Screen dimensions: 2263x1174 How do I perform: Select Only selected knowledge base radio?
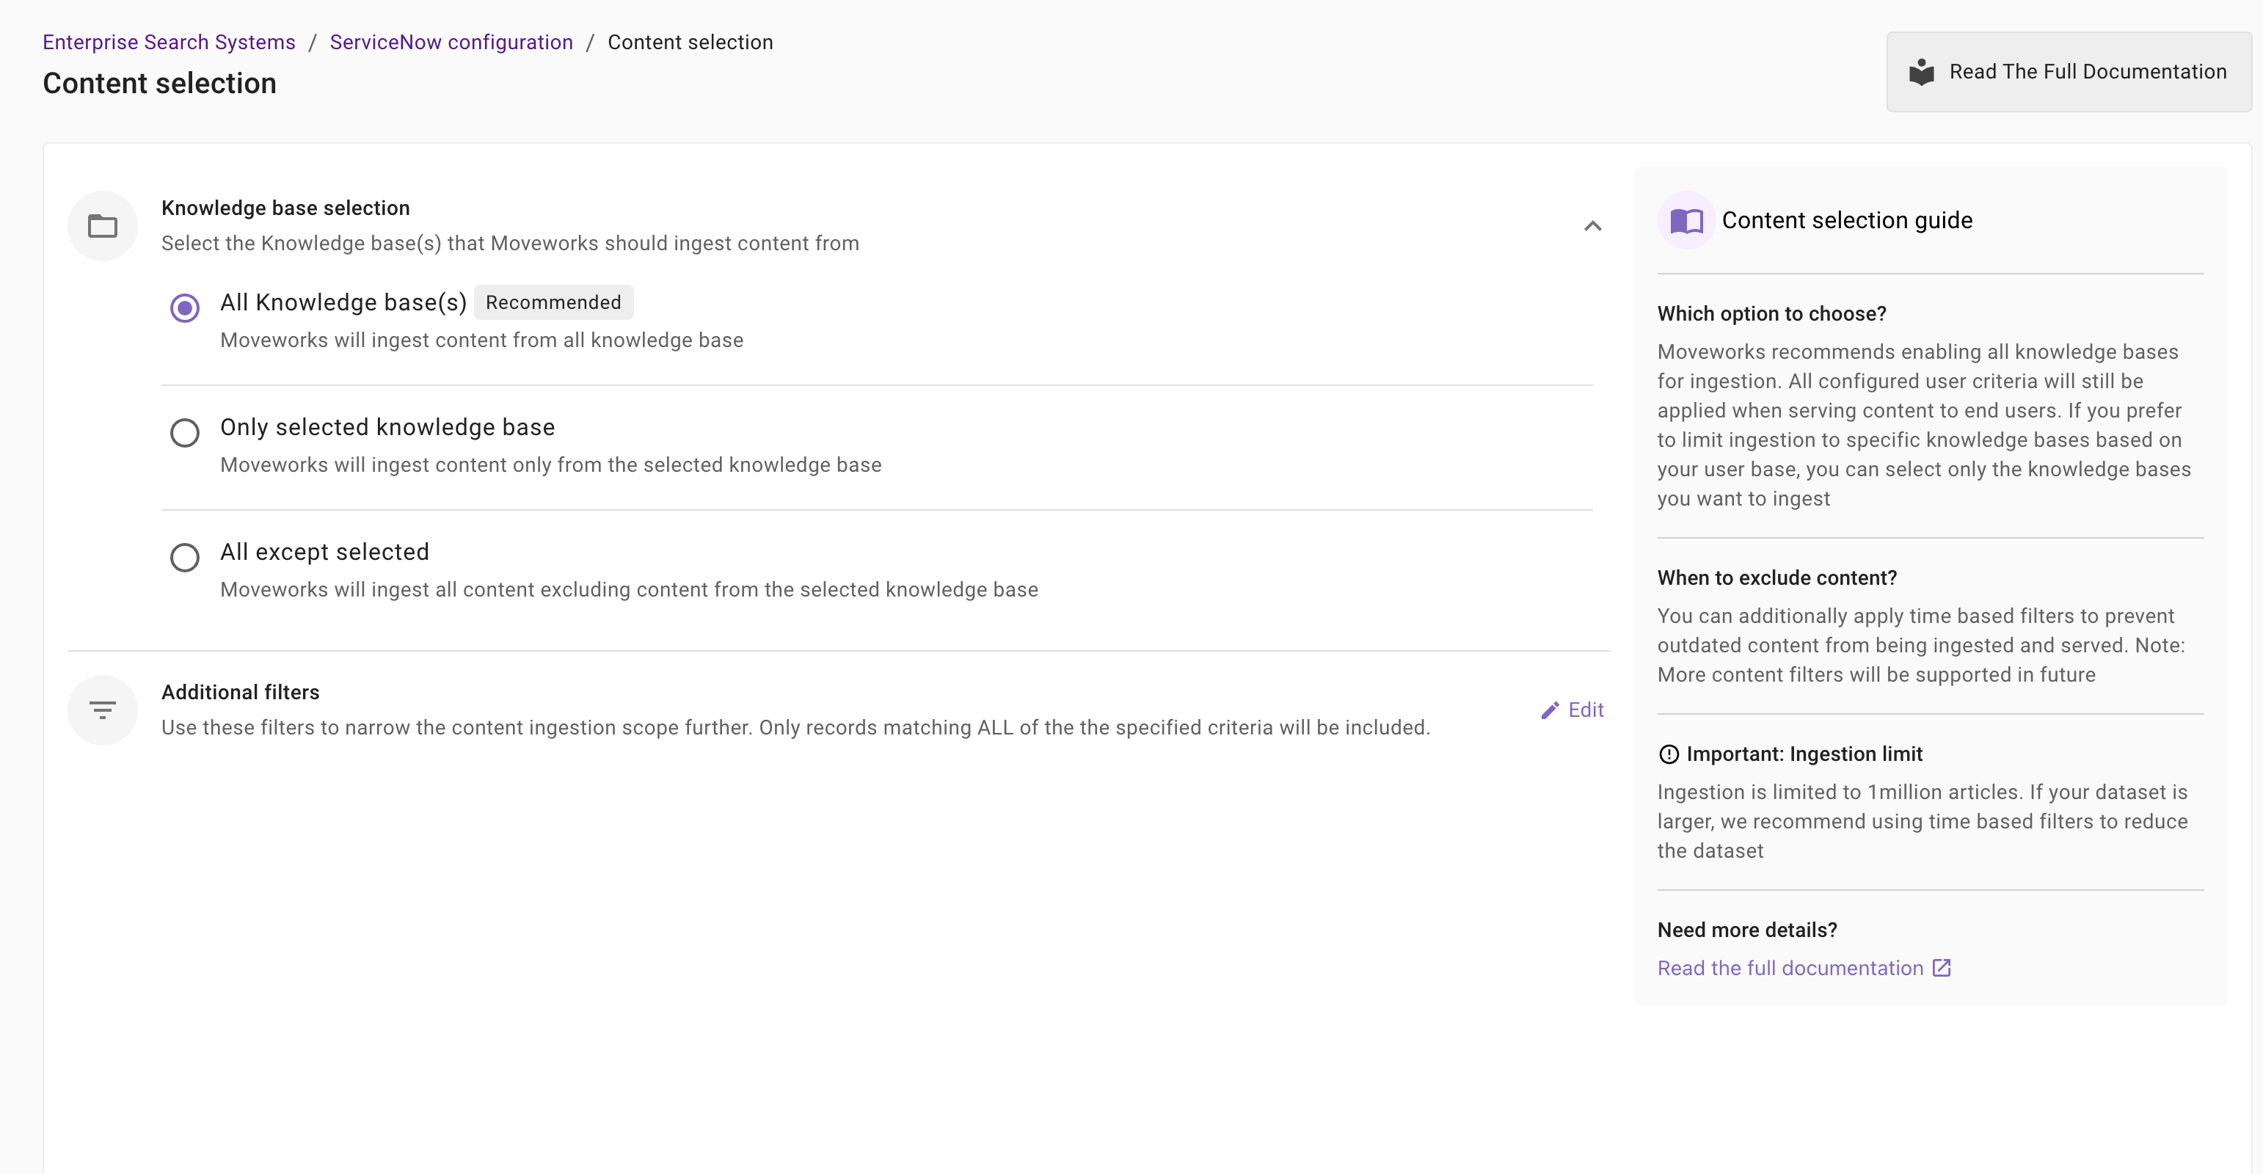click(x=184, y=433)
